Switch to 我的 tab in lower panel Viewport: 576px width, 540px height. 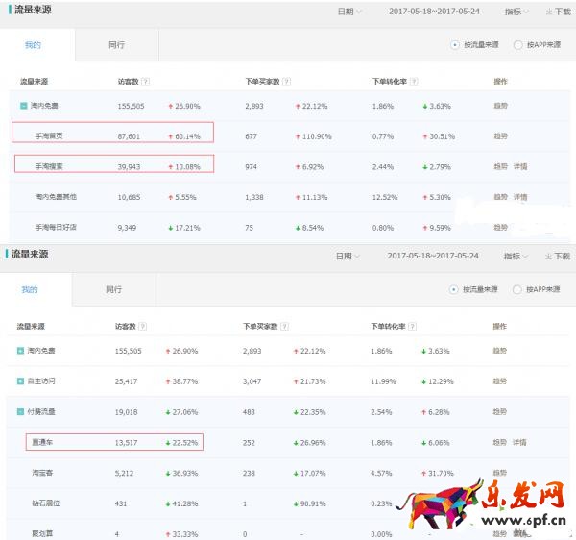pyautogui.click(x=30, y=289)
